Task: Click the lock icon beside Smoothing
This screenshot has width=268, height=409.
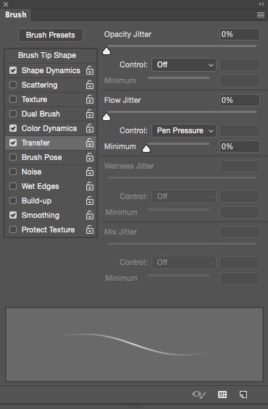Action: point(90,215)
